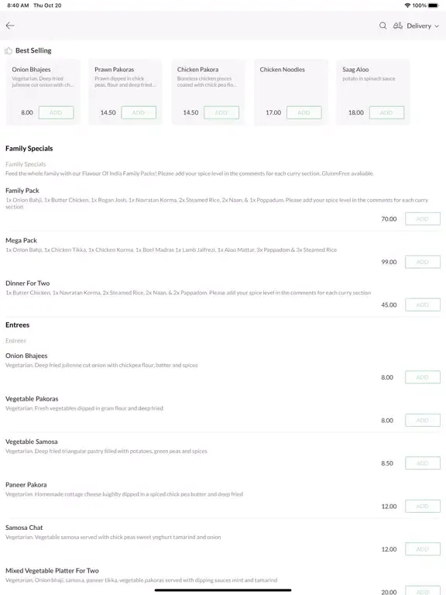
Task: Click the Best Selling thumbs-up icon
Action: [9, 50]
